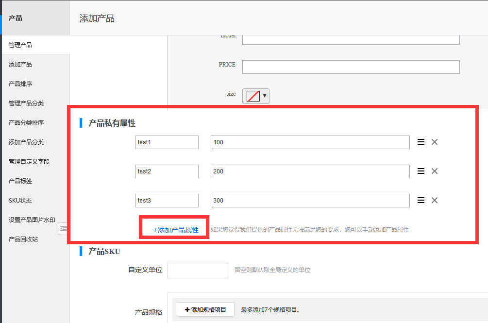488x323 pixels.
Task: Delete the test1 attribute row
Action: (435, 142)
